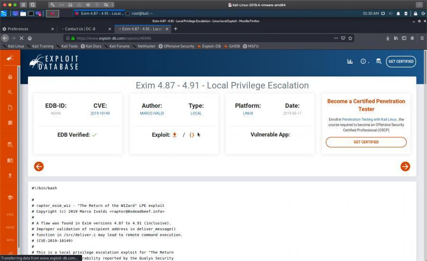
Task: Open author MARCO IVALDI link
Action: point(152,113)
